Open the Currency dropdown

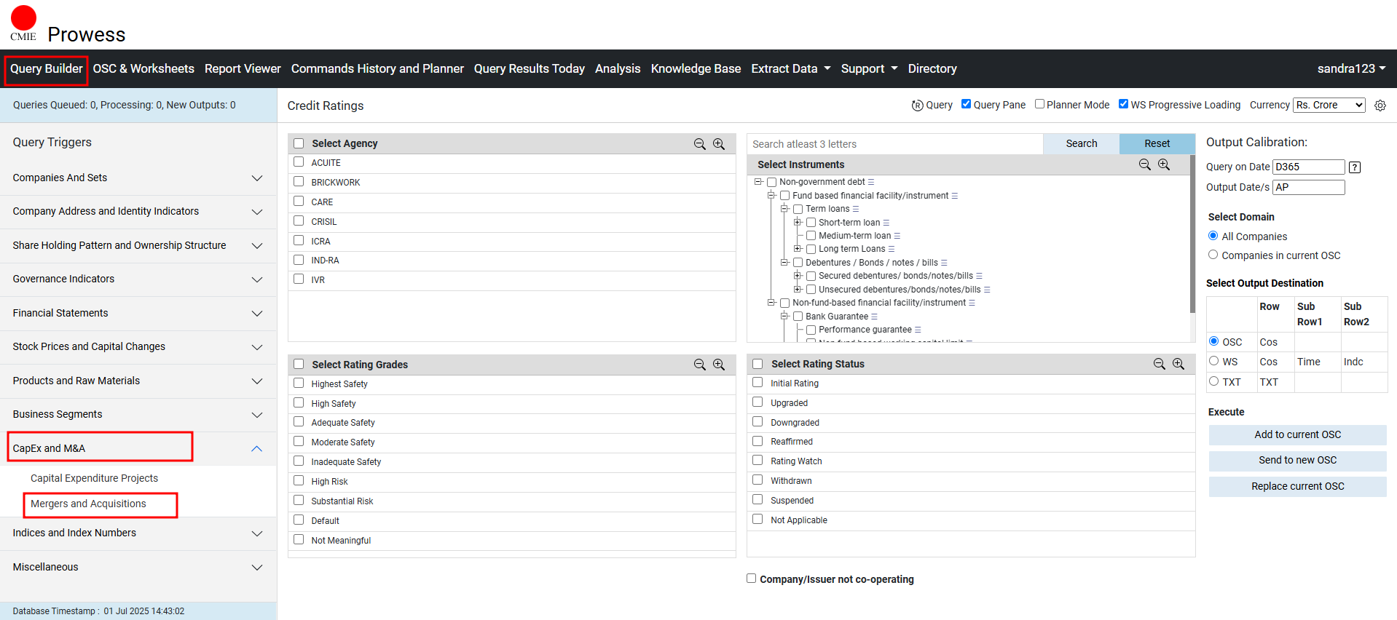tap(1329, 105)
